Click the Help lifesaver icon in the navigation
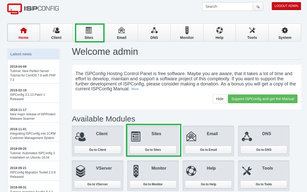Screen dimensions: 307x192 (219, 30)
